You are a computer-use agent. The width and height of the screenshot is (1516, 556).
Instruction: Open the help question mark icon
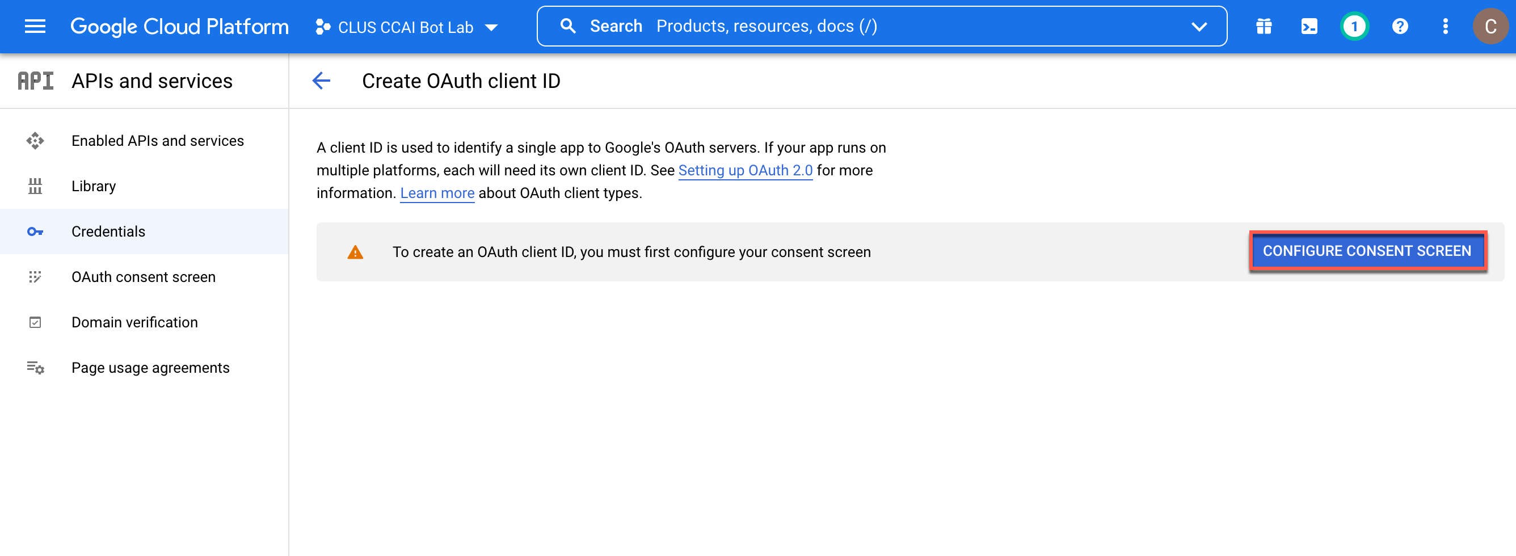(x=1400, y=27)
